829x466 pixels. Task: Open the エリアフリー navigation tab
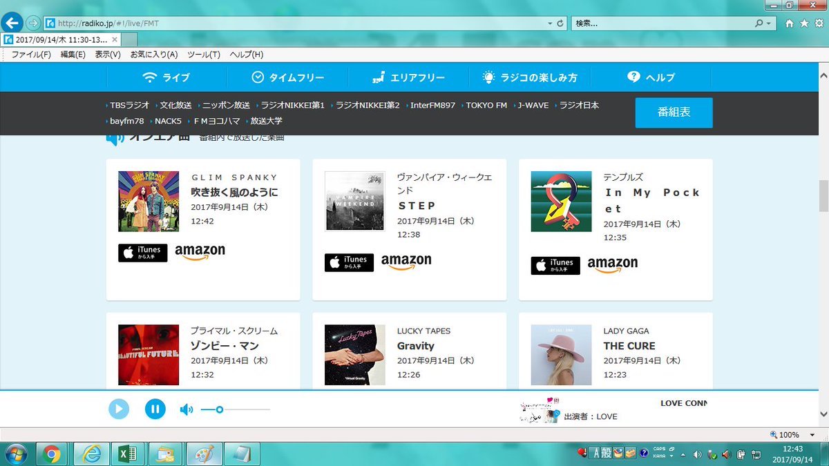point(408,77)
